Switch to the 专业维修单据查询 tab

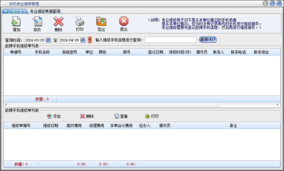[x=45, y=11]
